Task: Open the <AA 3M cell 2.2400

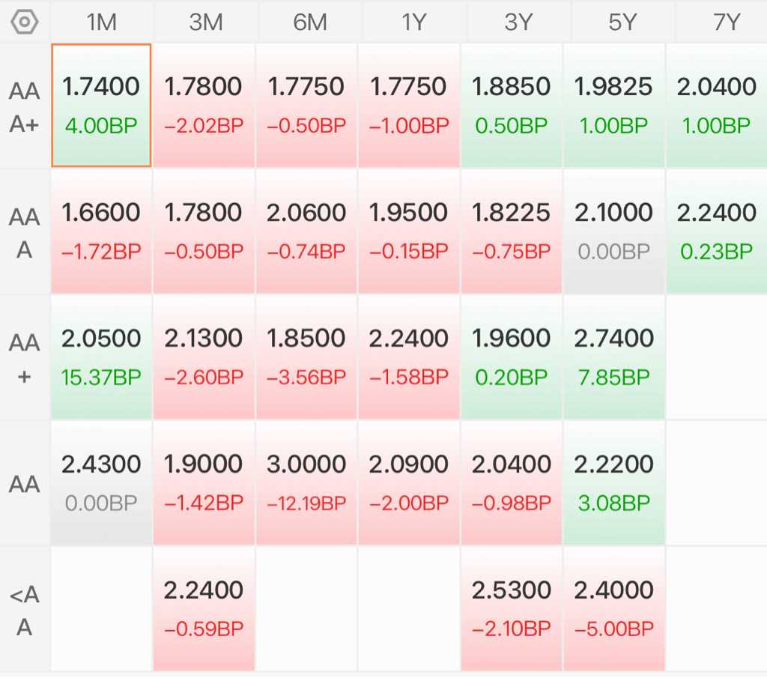Action: (204, 608)
